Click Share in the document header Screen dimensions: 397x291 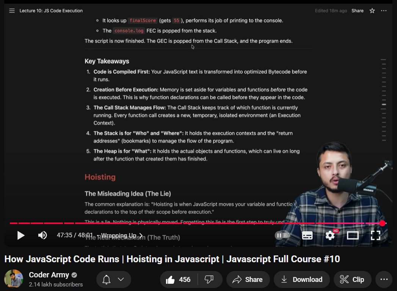(x=357, y=11)
